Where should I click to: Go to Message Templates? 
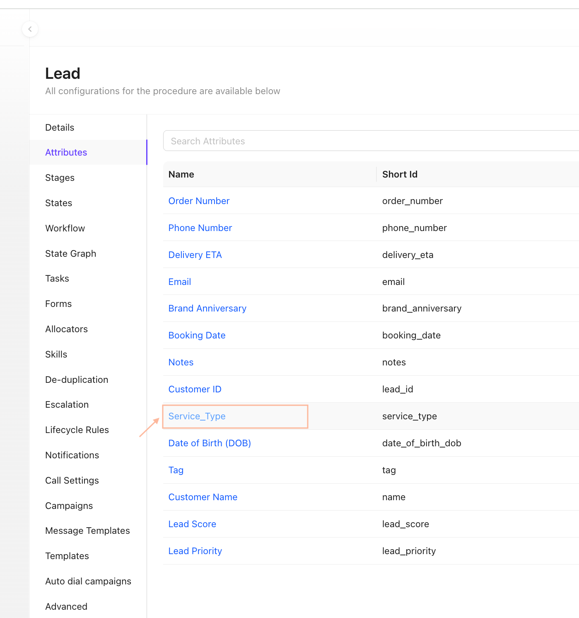tap(87, 530)
